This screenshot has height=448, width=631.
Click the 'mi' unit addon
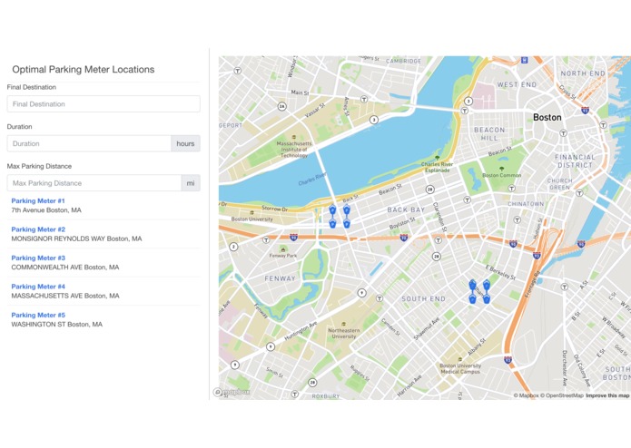[x=191, y=183]
